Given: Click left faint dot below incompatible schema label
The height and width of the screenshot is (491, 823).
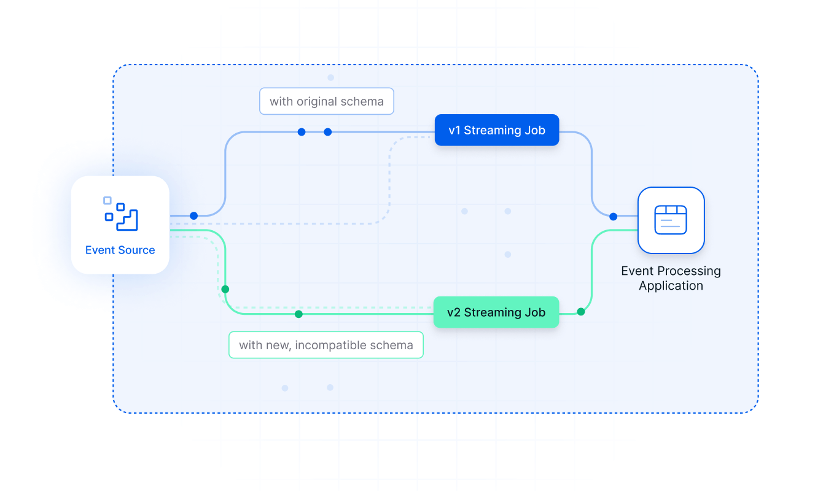Looking at the screenshot, I should [285, 388].
